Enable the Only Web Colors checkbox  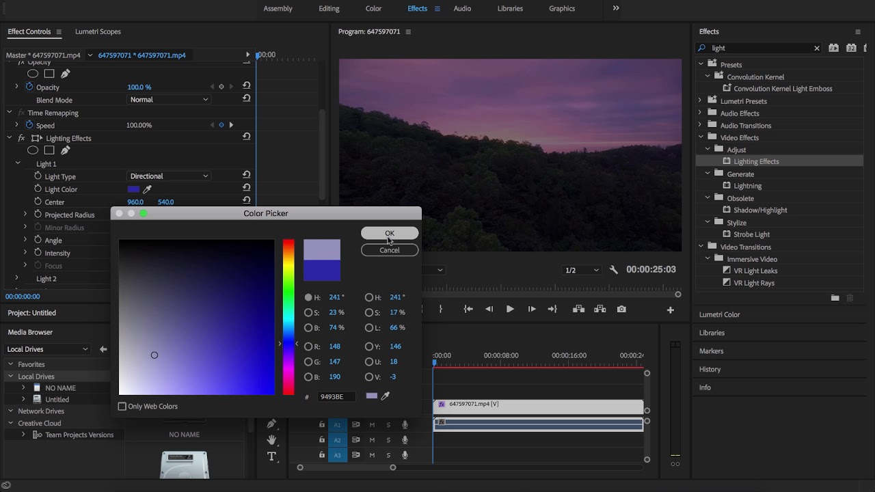click(x=122, y=407)
